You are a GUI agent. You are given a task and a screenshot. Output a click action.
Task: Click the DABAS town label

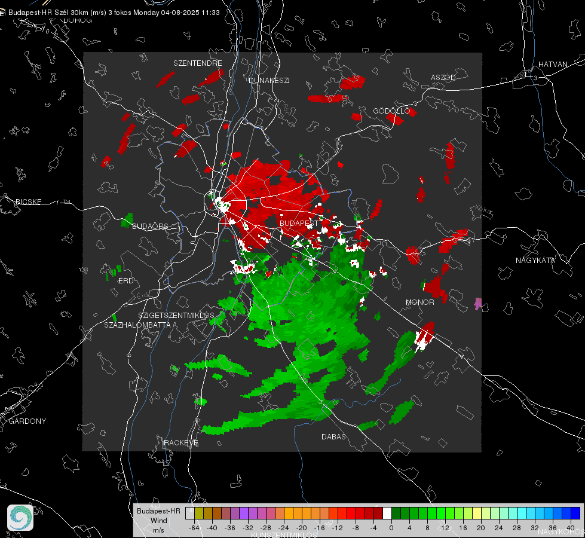point(333,436)
